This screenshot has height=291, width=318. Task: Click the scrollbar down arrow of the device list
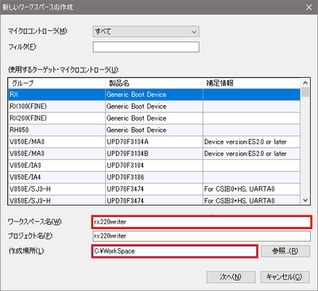(x=305, y=200)
